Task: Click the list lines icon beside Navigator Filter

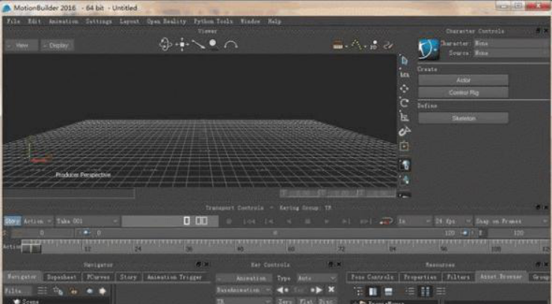Action: point(42,291)
